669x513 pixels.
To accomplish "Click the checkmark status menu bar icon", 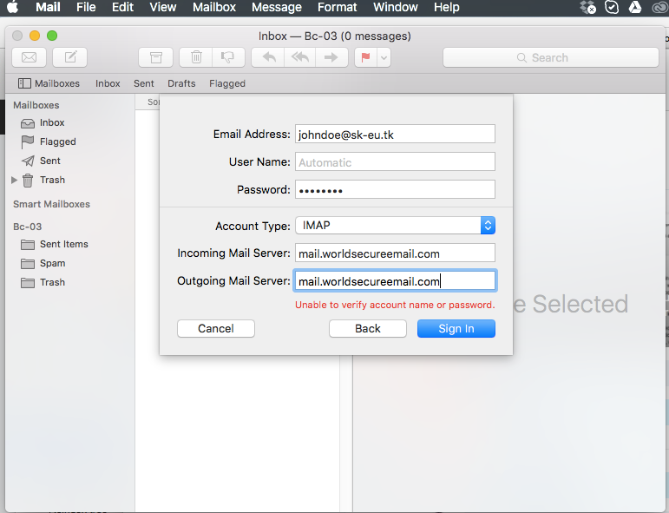I will [x=612, y=7].
